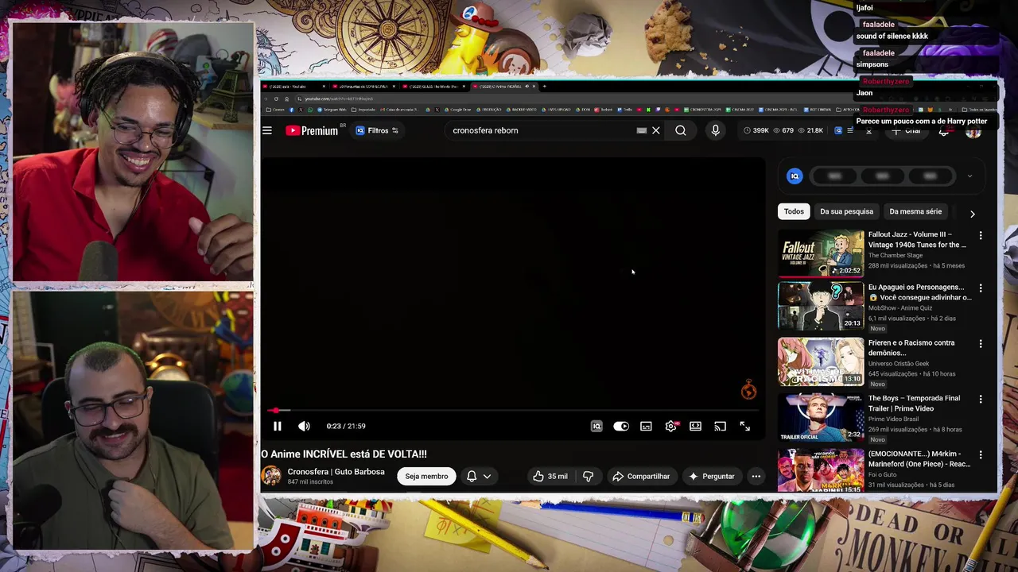Open options for The Boys trailer
The image size is (1018, 572).
click(x=981, y=400)
